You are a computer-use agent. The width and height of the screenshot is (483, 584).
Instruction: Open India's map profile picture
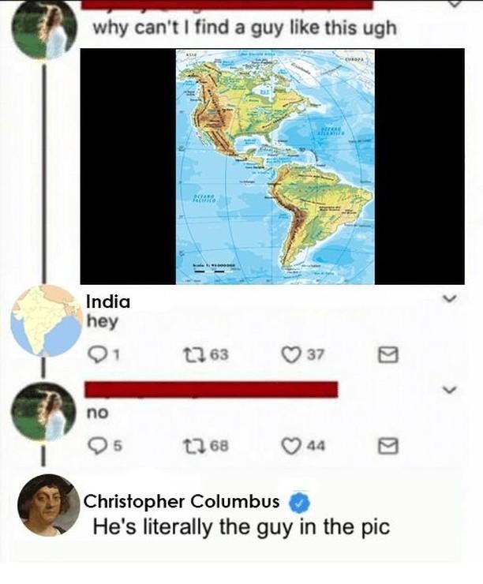47,321
